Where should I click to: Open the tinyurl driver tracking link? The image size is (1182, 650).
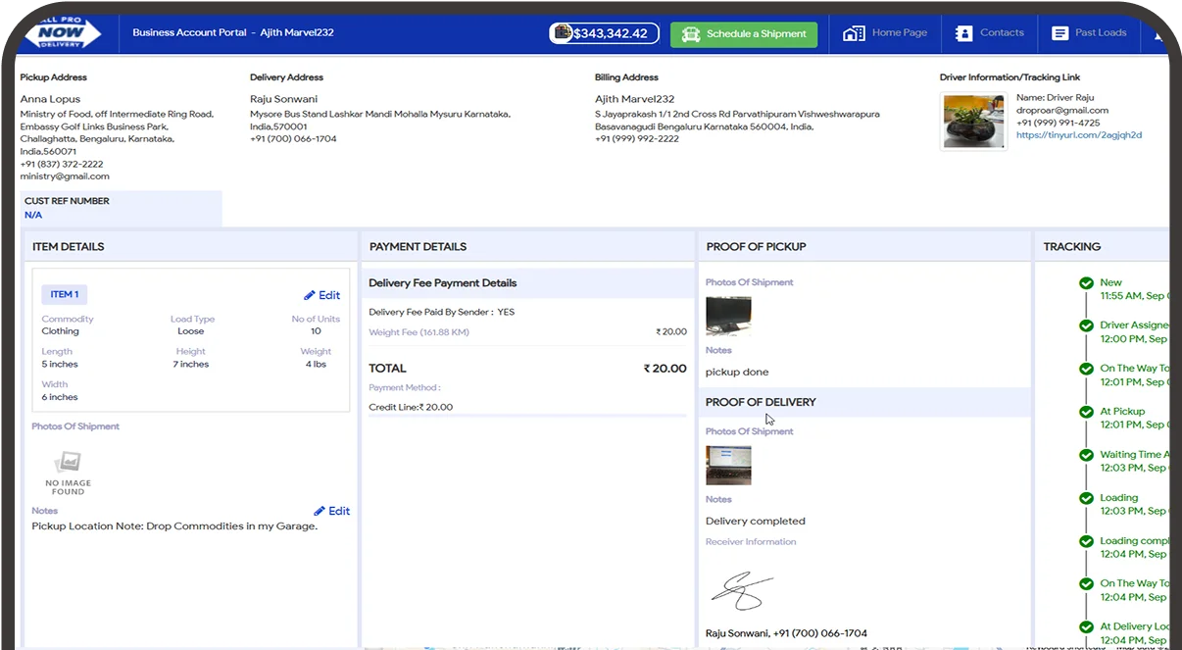click(1078, 135)
